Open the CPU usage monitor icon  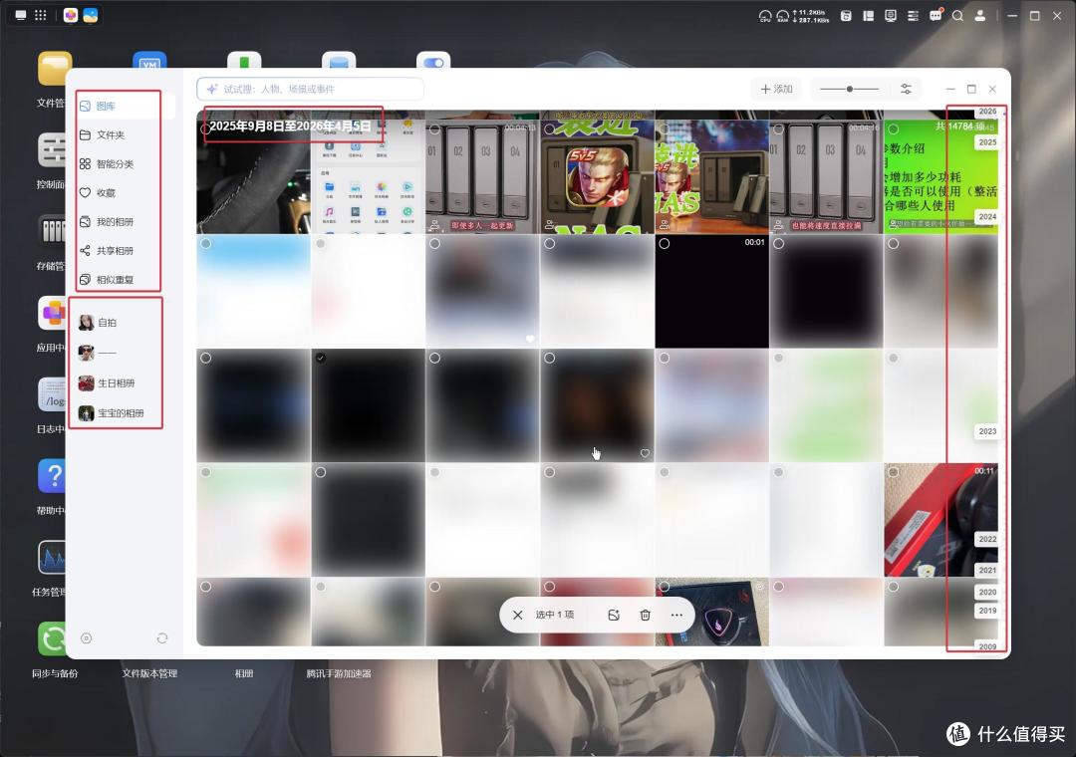coord(765,16)
